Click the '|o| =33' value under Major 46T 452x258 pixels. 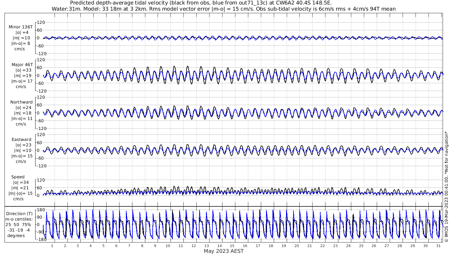22,70
